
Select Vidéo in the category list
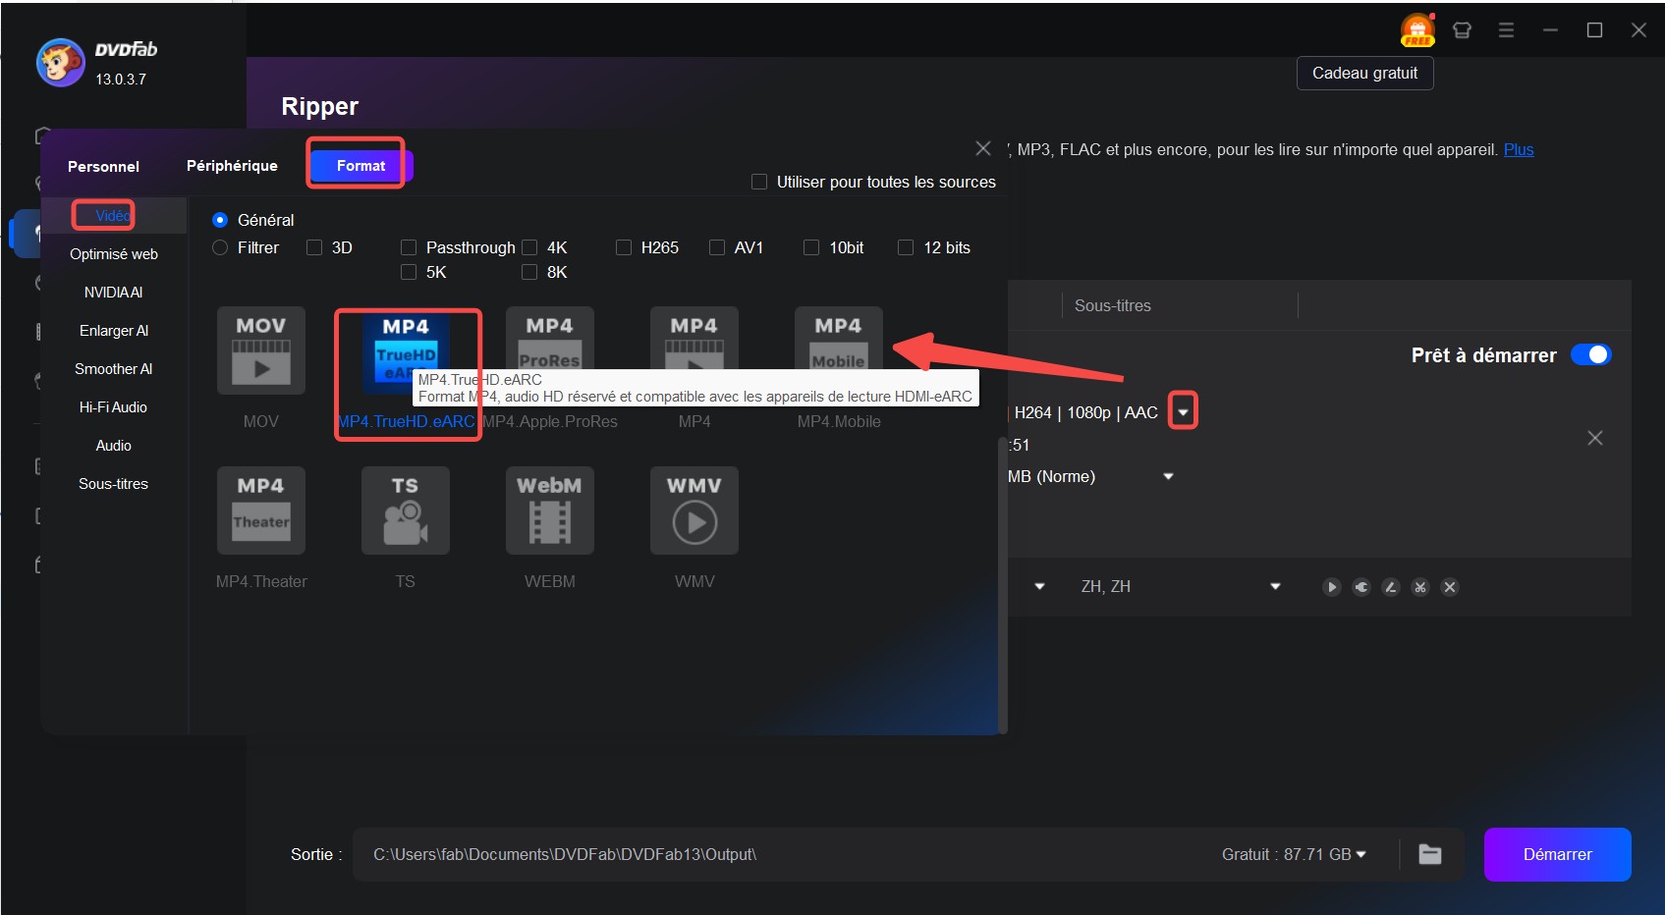pyautogui.click(x=113, y=215)
